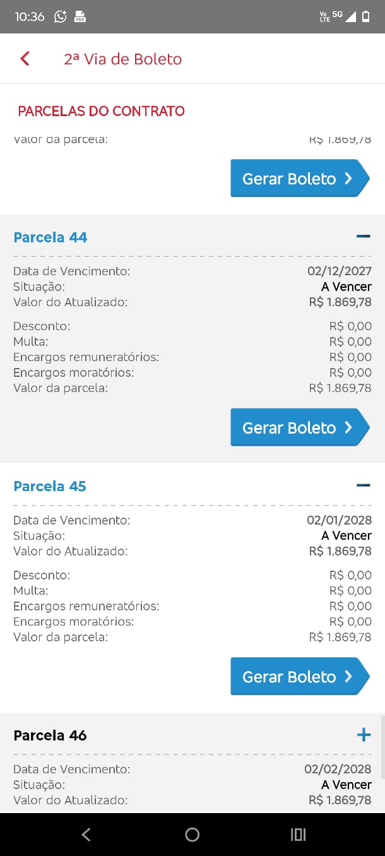Open the Android recent apps button
Viewport: 385px width, 856px height.
[x=298, y=835]
